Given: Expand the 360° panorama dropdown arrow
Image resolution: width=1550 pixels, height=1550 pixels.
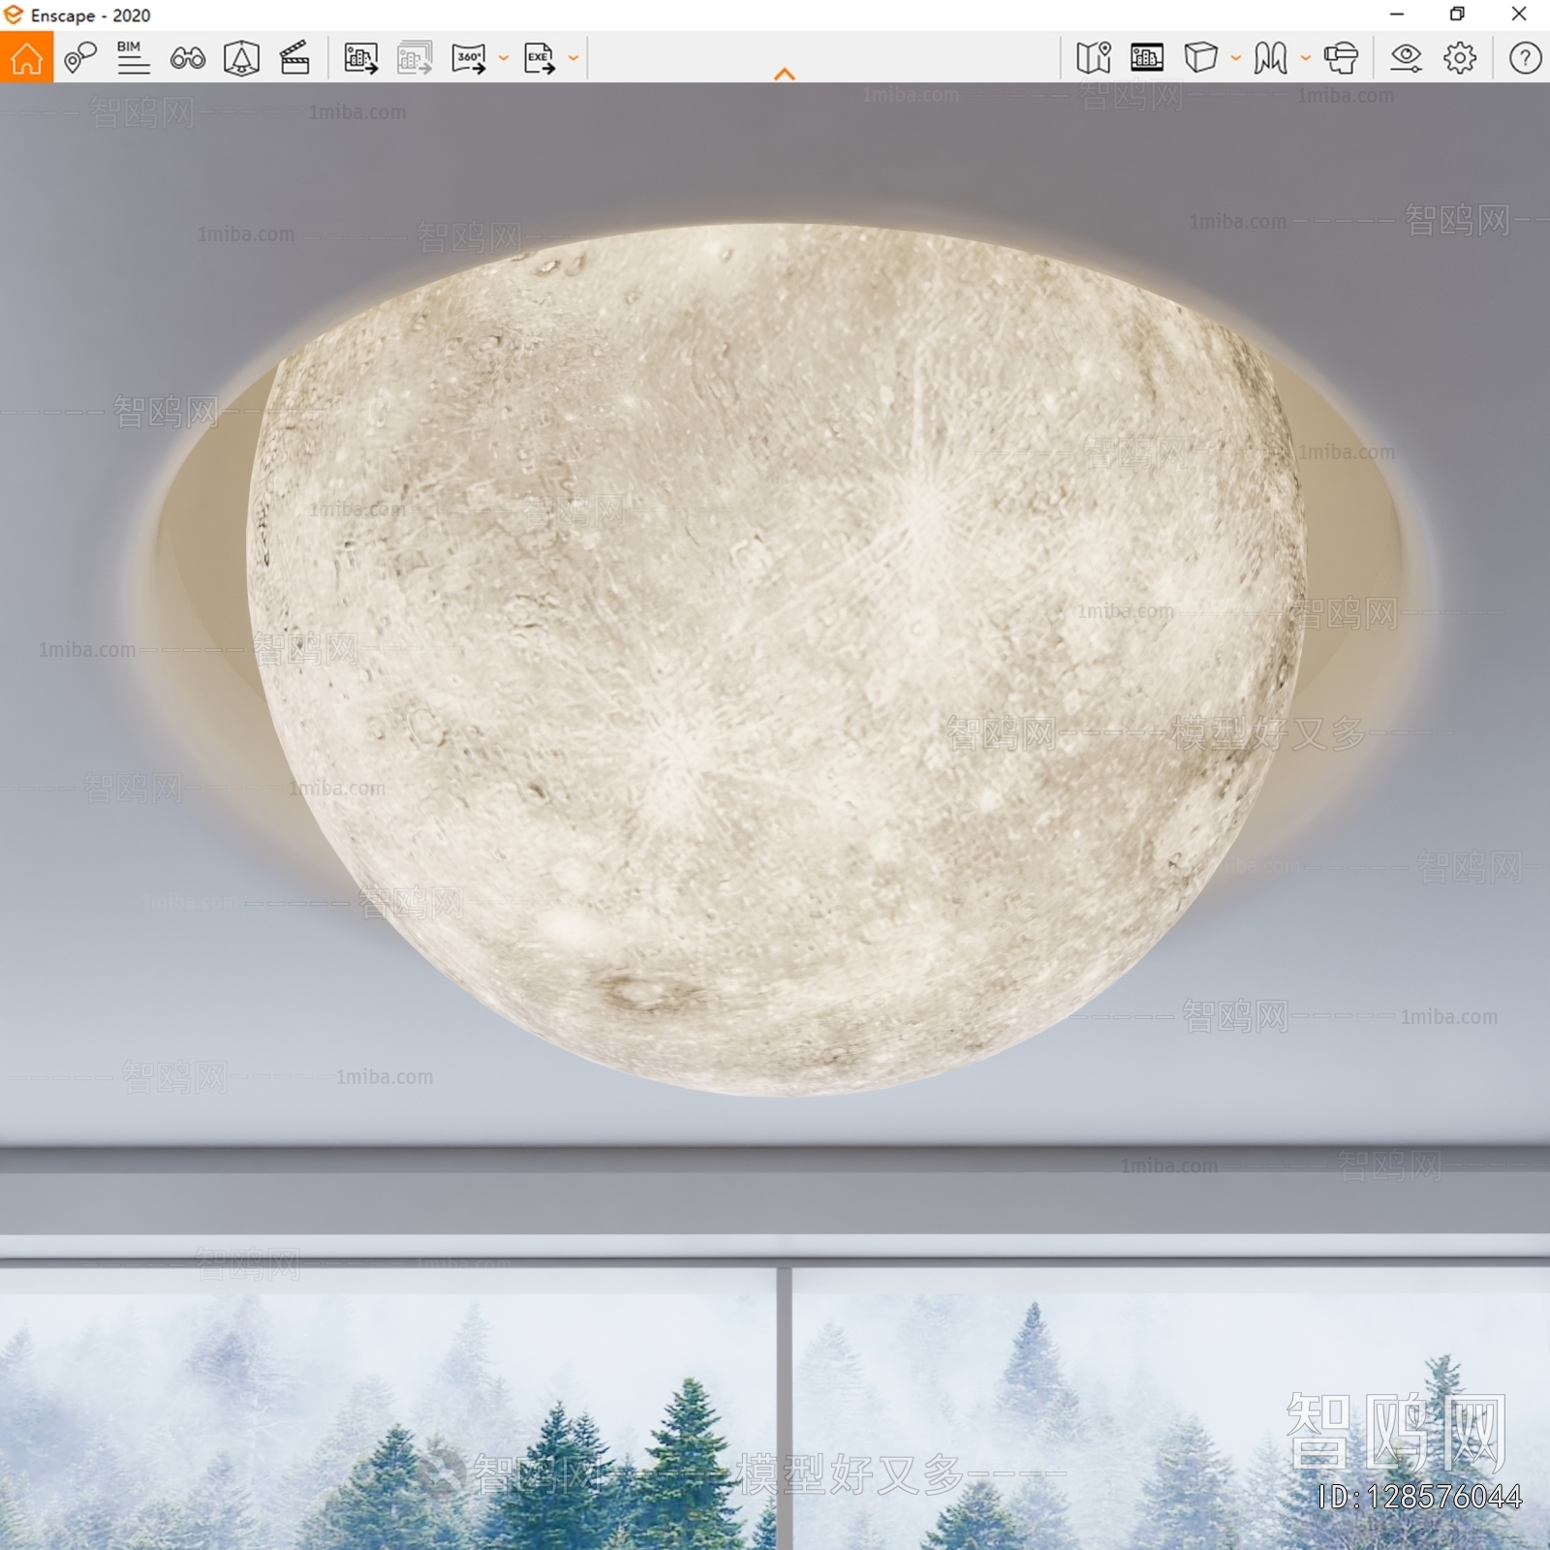Looking at the screenshot, I should 504,58.
